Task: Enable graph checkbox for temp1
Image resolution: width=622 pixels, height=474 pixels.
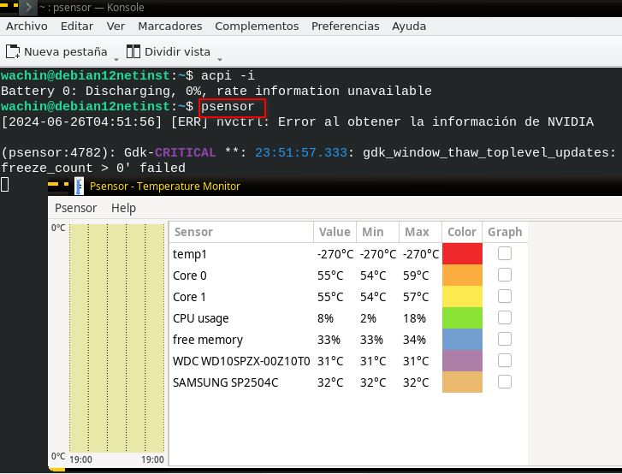Action: (x=505, y=253)
